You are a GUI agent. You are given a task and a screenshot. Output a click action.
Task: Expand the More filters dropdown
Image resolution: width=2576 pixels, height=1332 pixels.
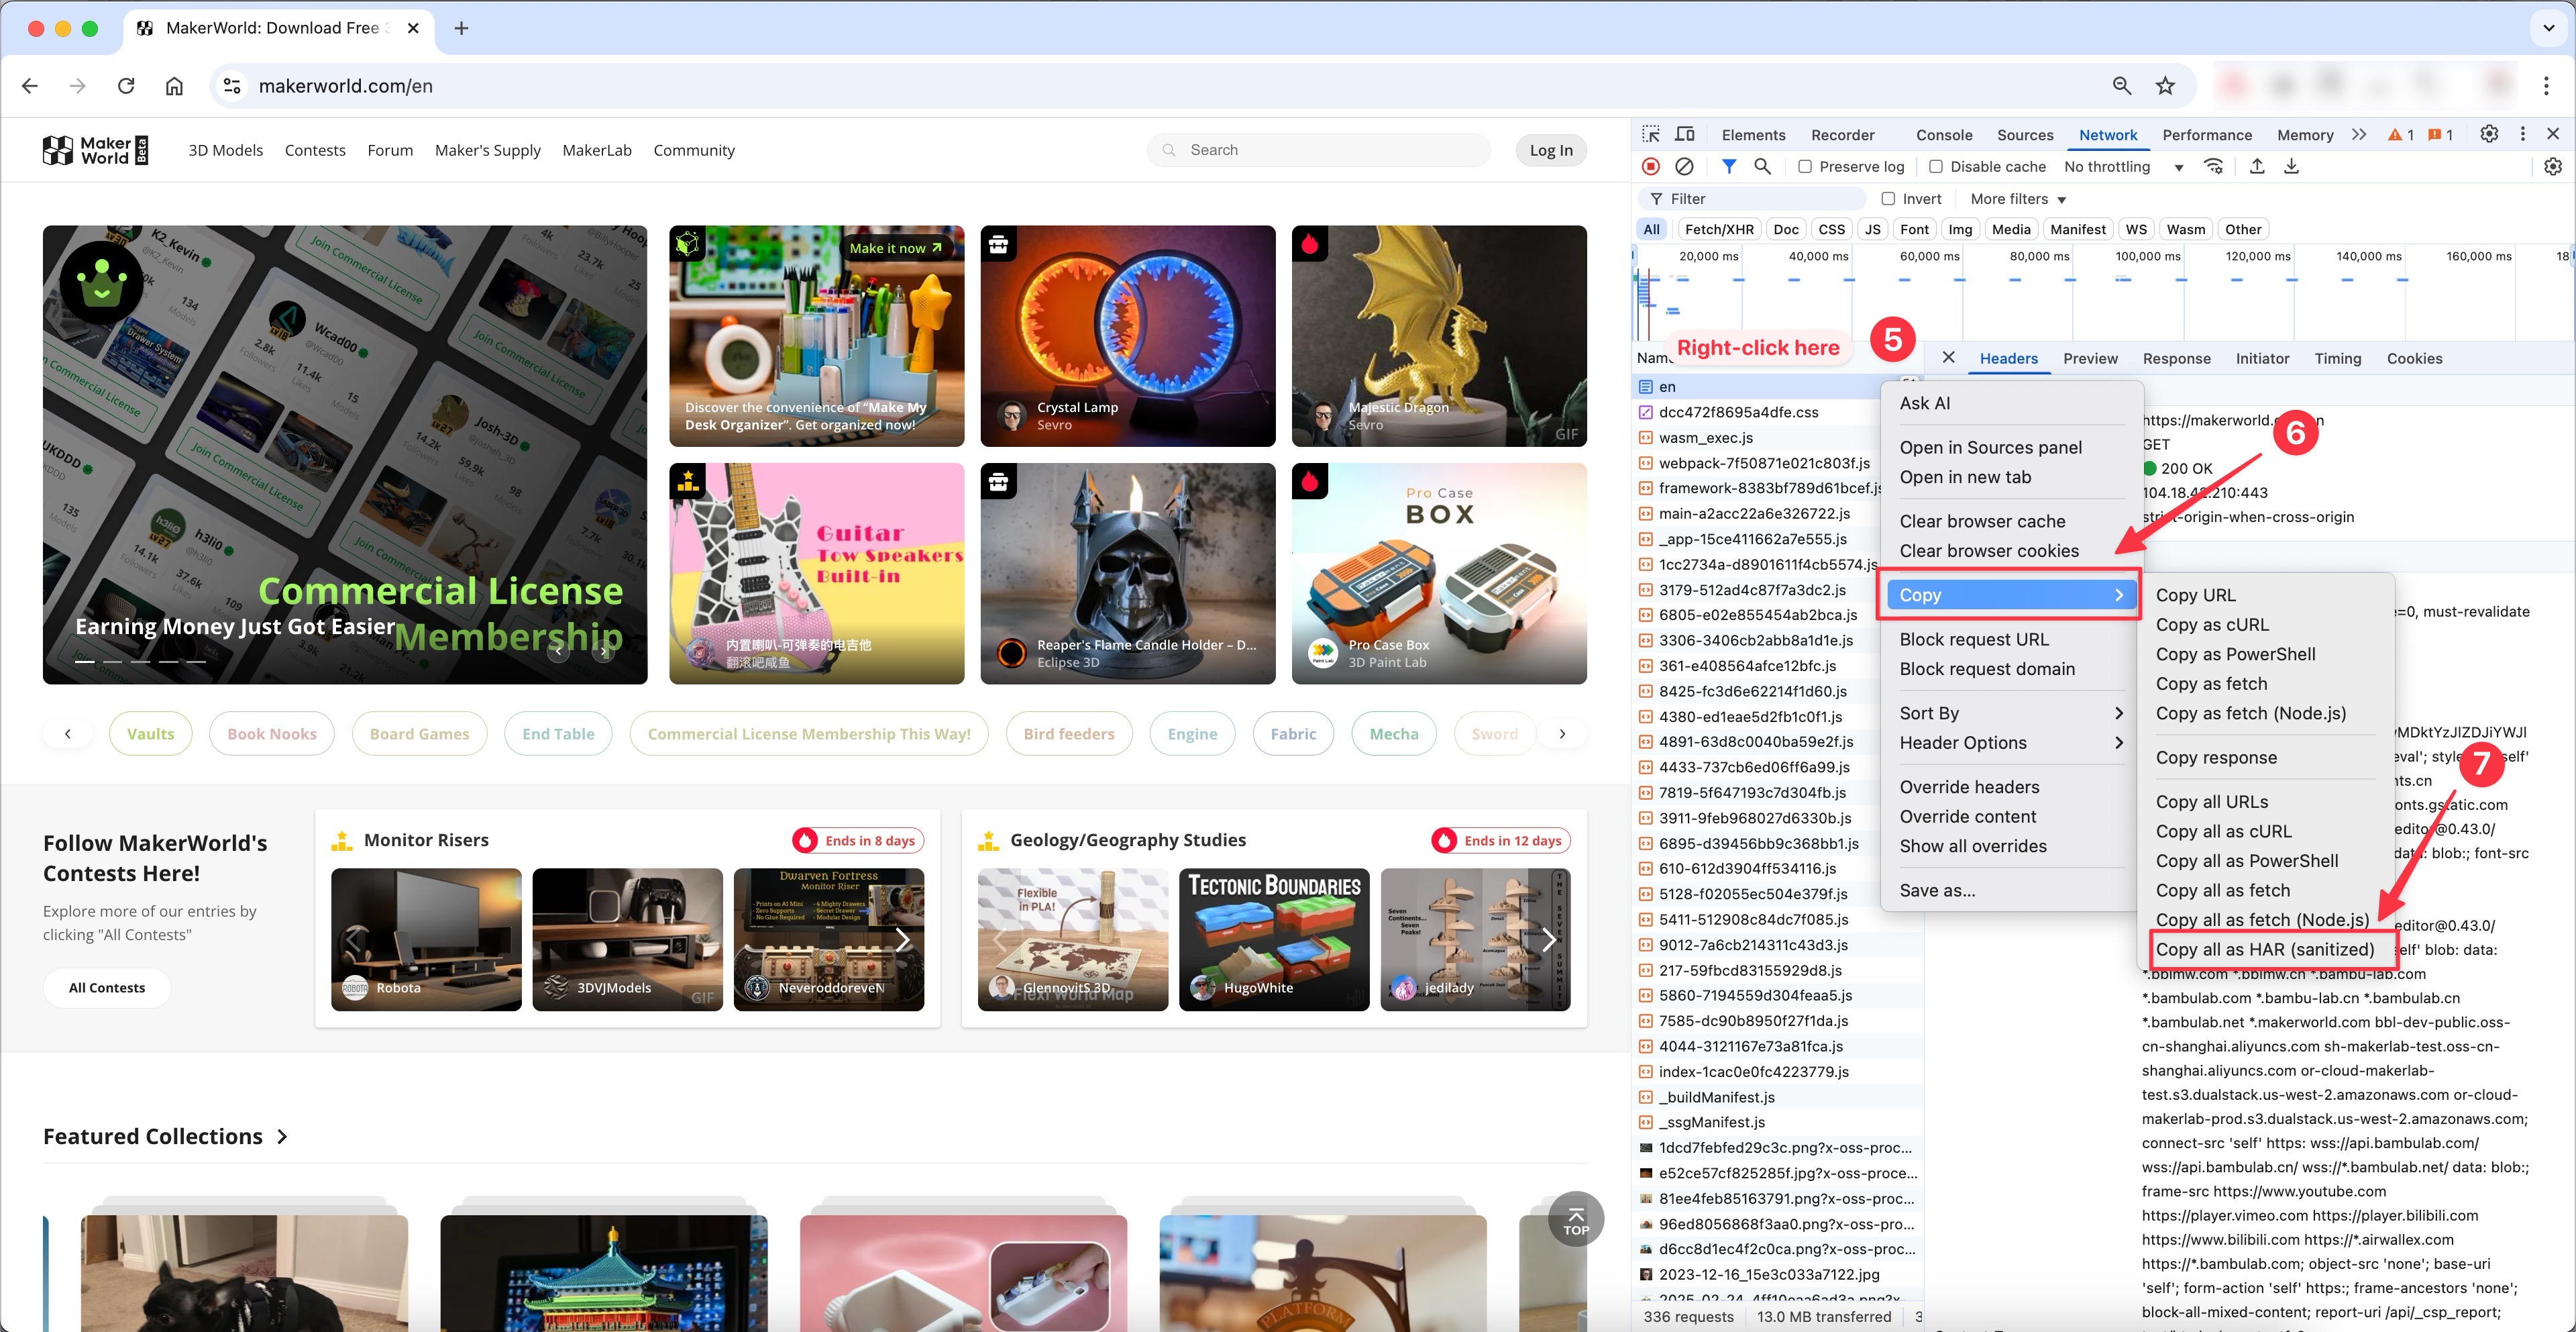(2018, 199)
